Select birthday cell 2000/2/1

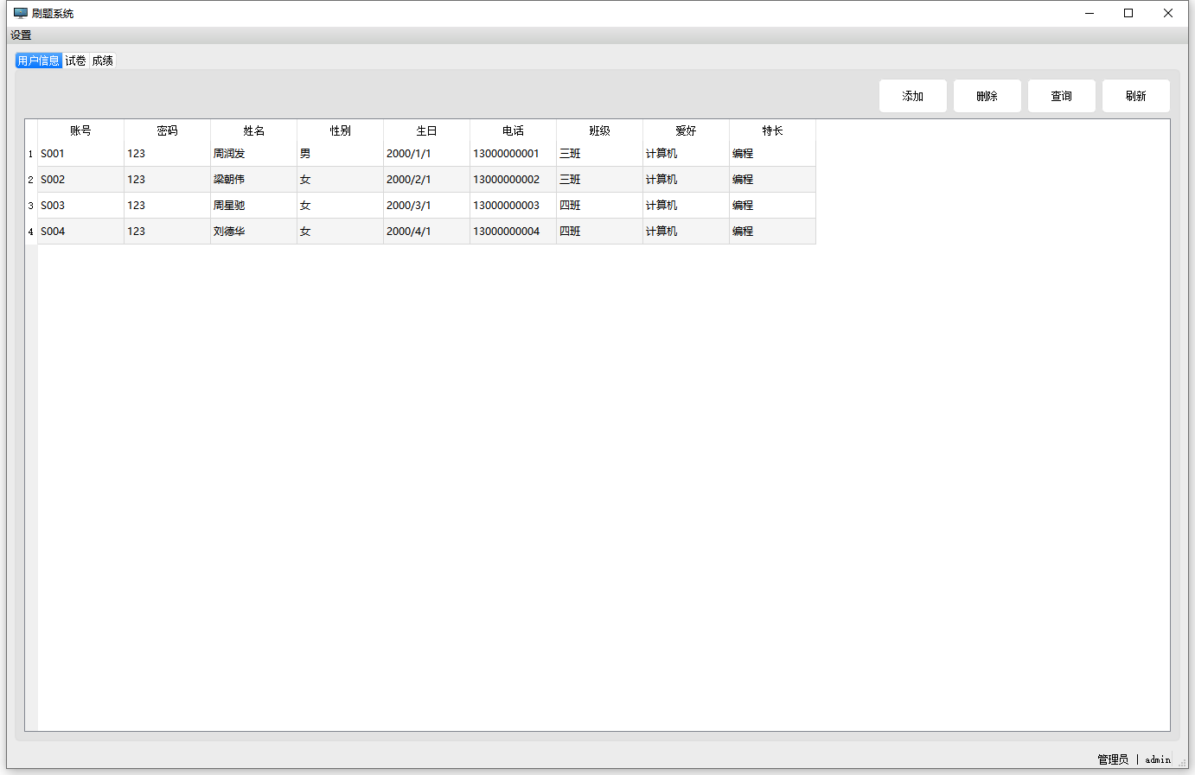(426, 180)
